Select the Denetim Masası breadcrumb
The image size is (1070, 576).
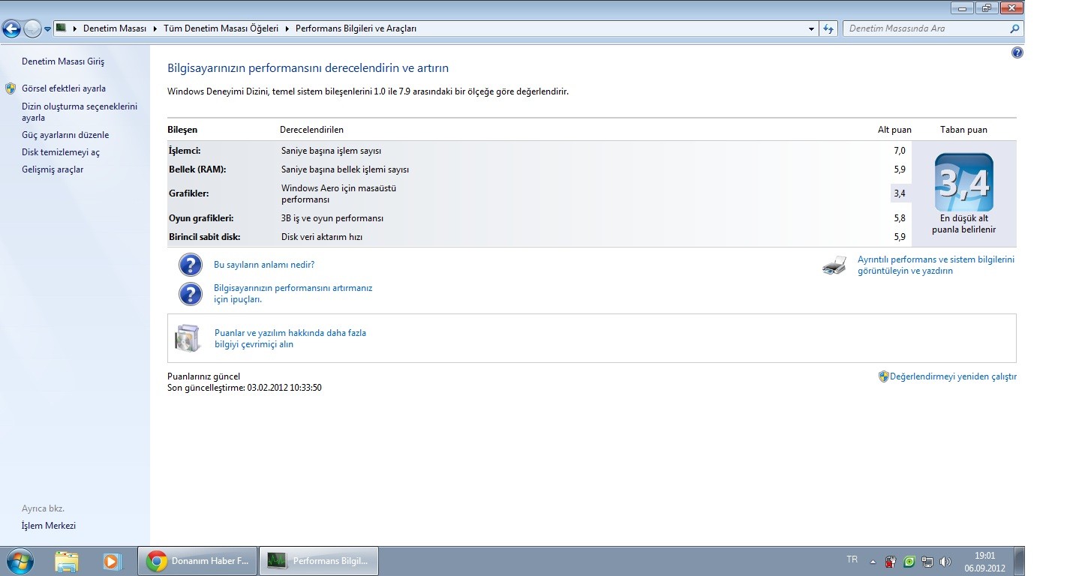(x=115, y=28)
